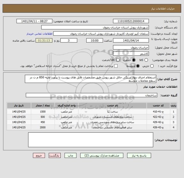Click ساخت سایر پروژه‌های مهندسی عمران cell

pyautogui.click(x=112, y=122)
